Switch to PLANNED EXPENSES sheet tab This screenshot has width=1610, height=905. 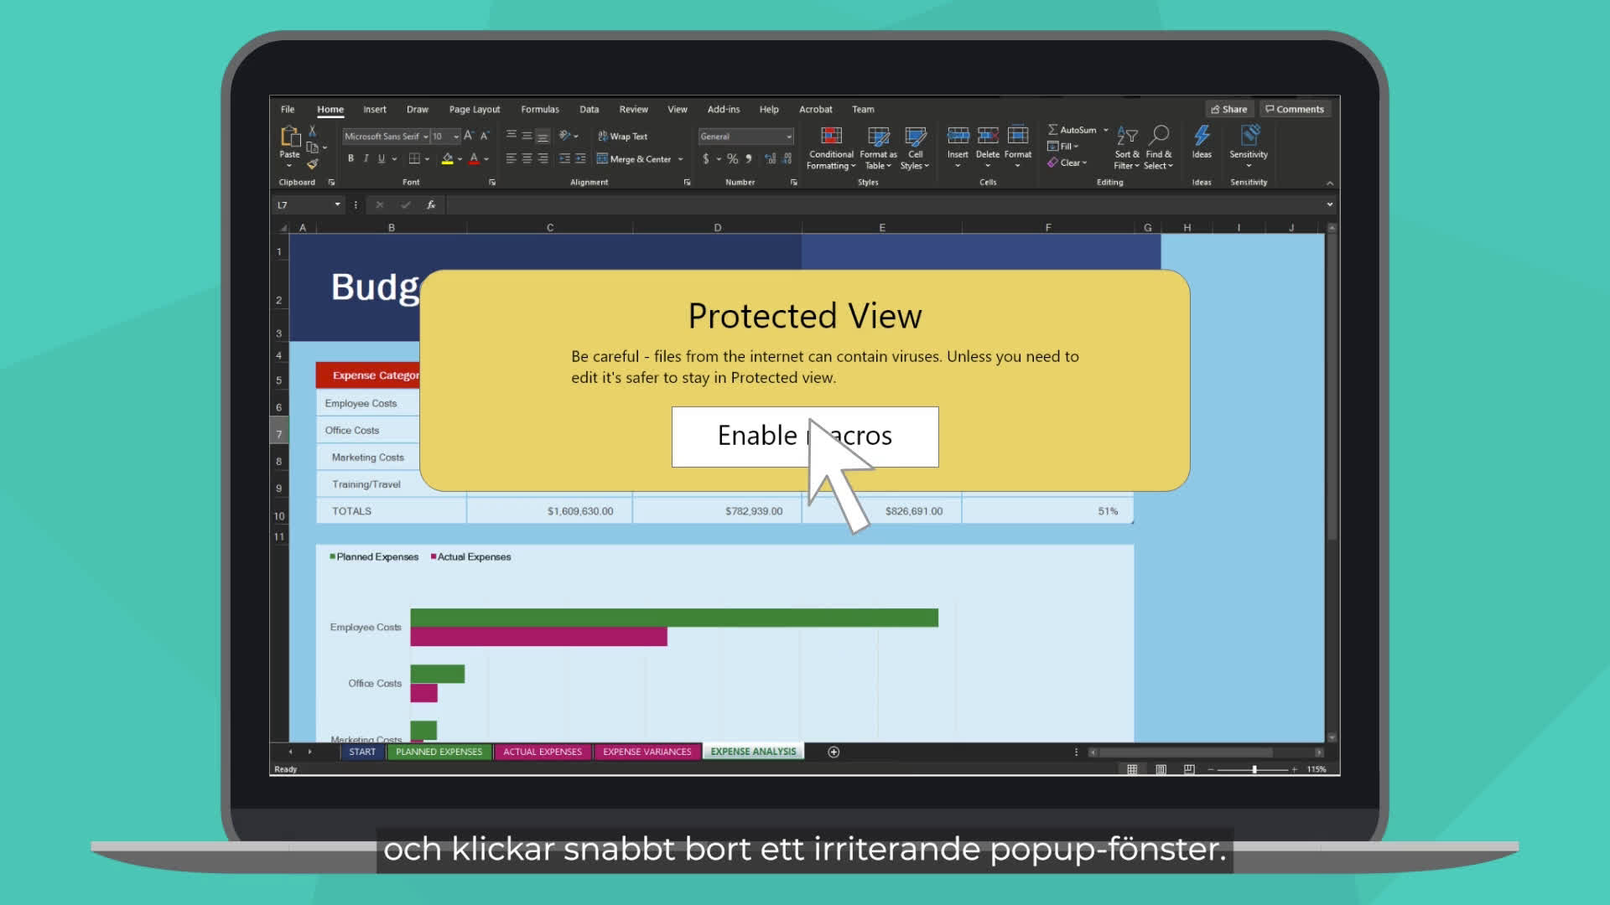pyautogui.click(x=439, y=752)
